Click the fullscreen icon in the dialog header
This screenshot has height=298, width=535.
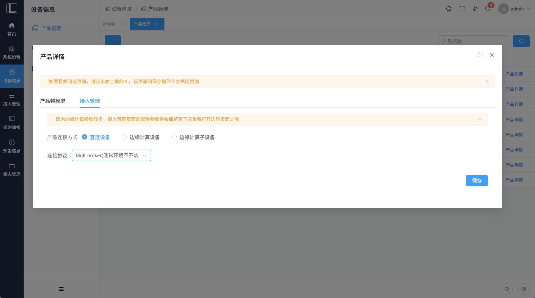pyautogui.click(x=481, y=55)
